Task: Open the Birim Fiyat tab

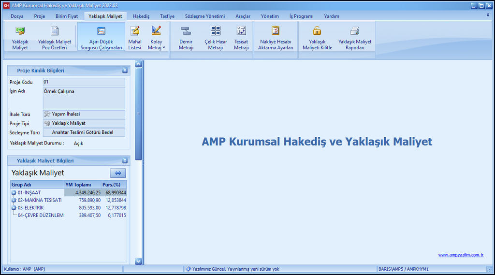Action: [66, 16]
